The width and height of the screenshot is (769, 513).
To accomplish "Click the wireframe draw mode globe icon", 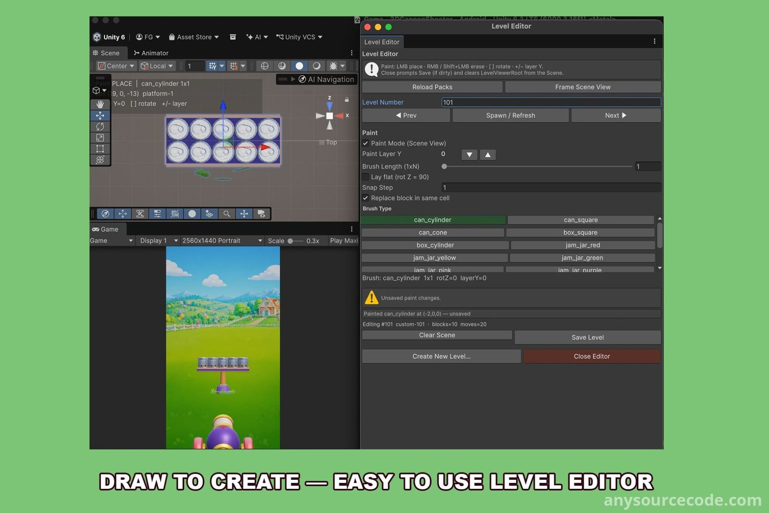I will pos(264,66).
